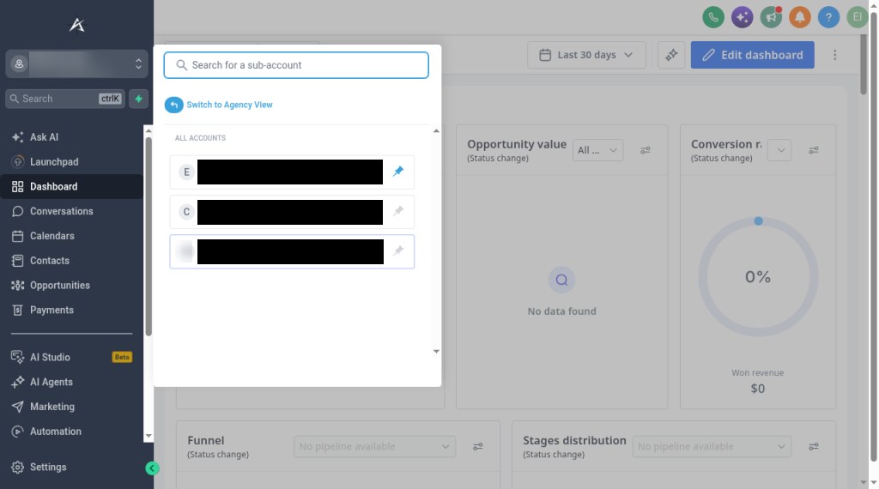Open Contacts
The width and height of the screenshot is (879, 489).
point(71,261)
